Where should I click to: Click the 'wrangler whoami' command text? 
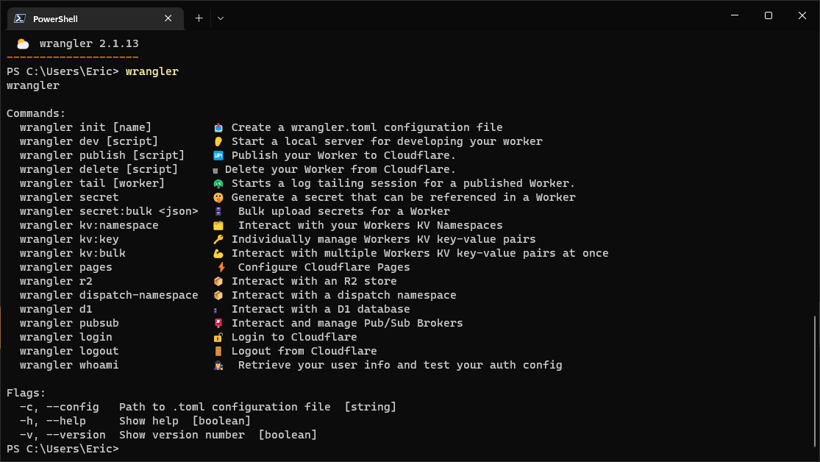click(69, 365)
